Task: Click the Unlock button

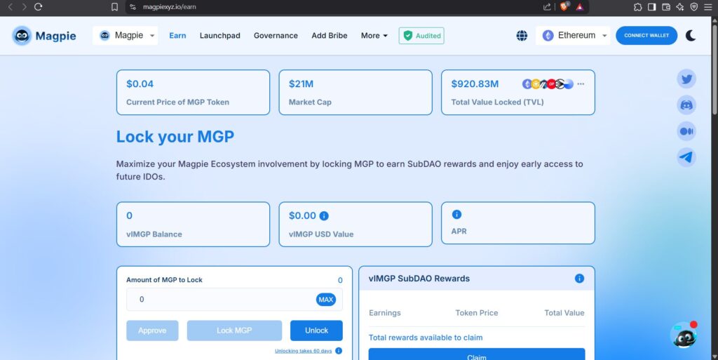Action: pos(316,331)
